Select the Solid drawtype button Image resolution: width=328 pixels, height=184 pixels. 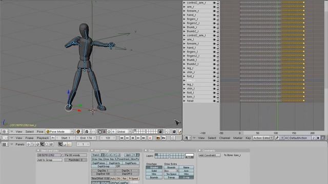click(x=154, y=171)
